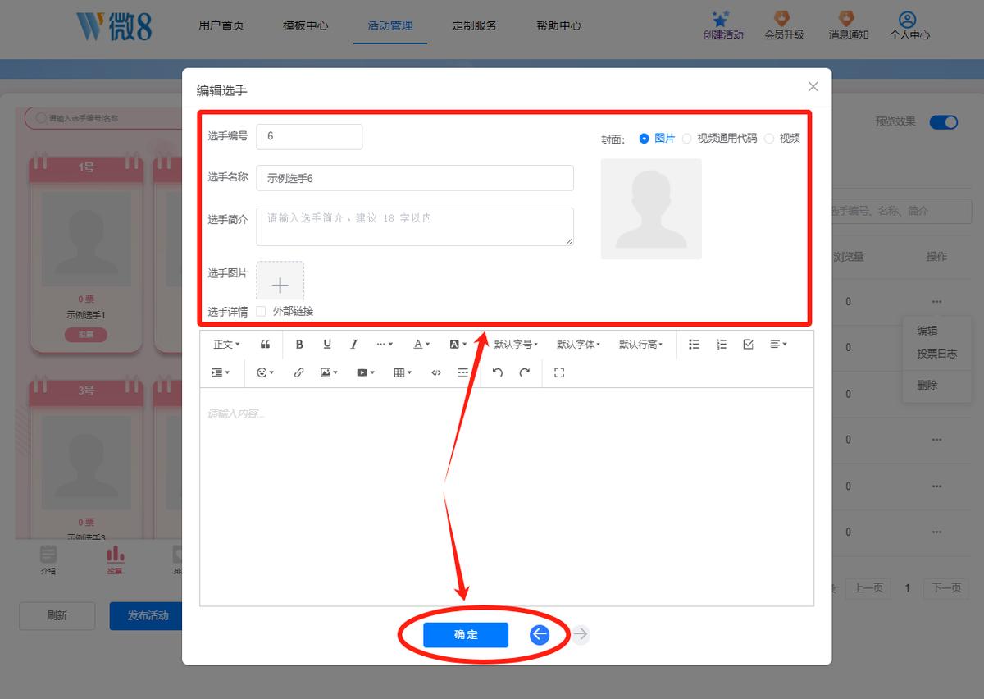The image size is (984, 699).
Task: Open insert image dropdown
Action: (x=329, y=372)
